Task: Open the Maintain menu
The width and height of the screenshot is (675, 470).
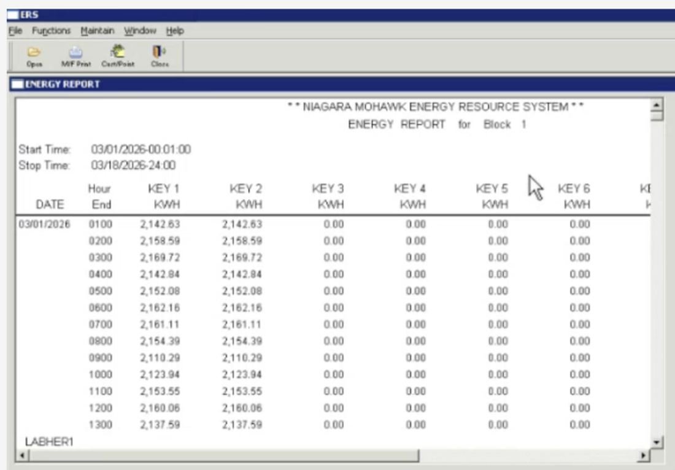Action: 98,31
